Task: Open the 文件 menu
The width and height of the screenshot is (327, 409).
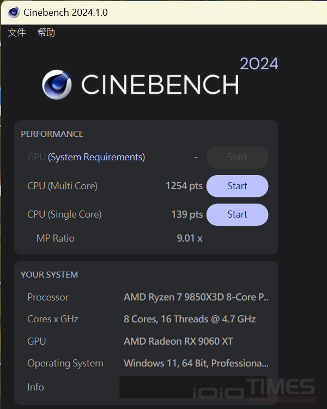Action: (x=17, y=33)
